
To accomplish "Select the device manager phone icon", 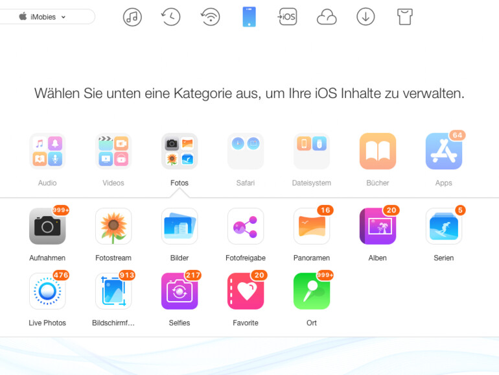I will coord(250,17).
